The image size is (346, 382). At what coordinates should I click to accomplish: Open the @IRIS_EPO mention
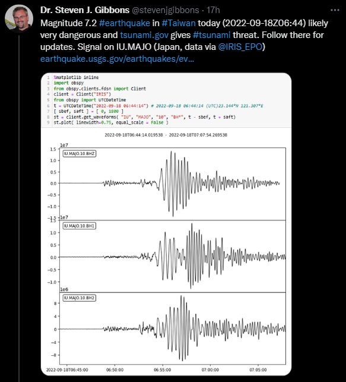[x=240, y=47]
